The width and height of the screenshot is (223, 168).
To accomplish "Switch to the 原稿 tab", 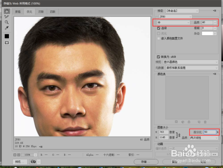I will tap(18, 12).
